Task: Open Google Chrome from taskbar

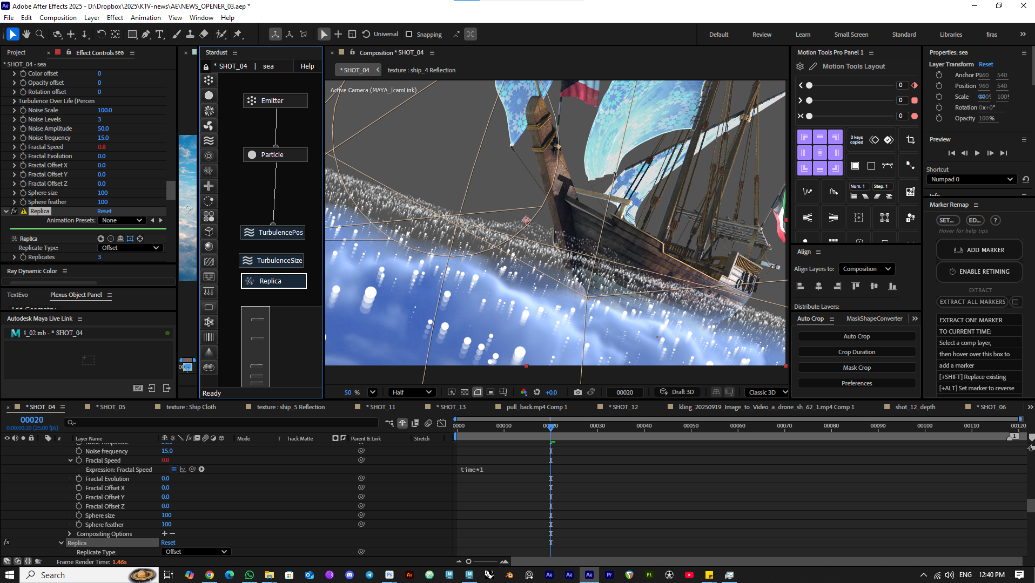Action: pos(210,575)
